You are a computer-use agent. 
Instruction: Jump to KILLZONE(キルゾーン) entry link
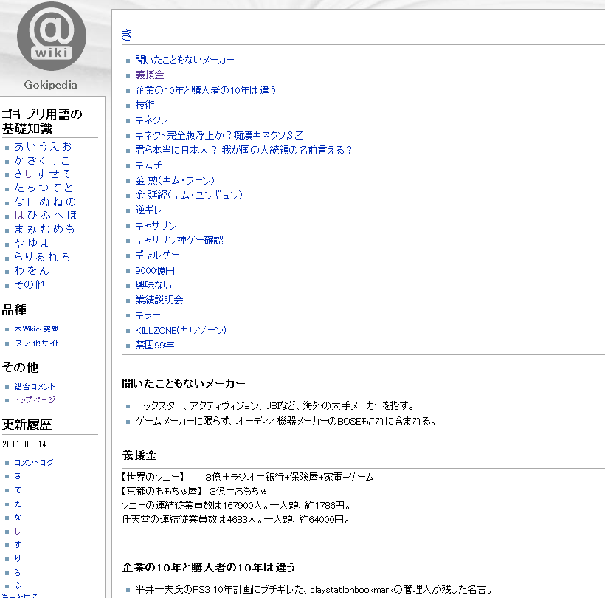pyautogui.click(x=181, y=330)
